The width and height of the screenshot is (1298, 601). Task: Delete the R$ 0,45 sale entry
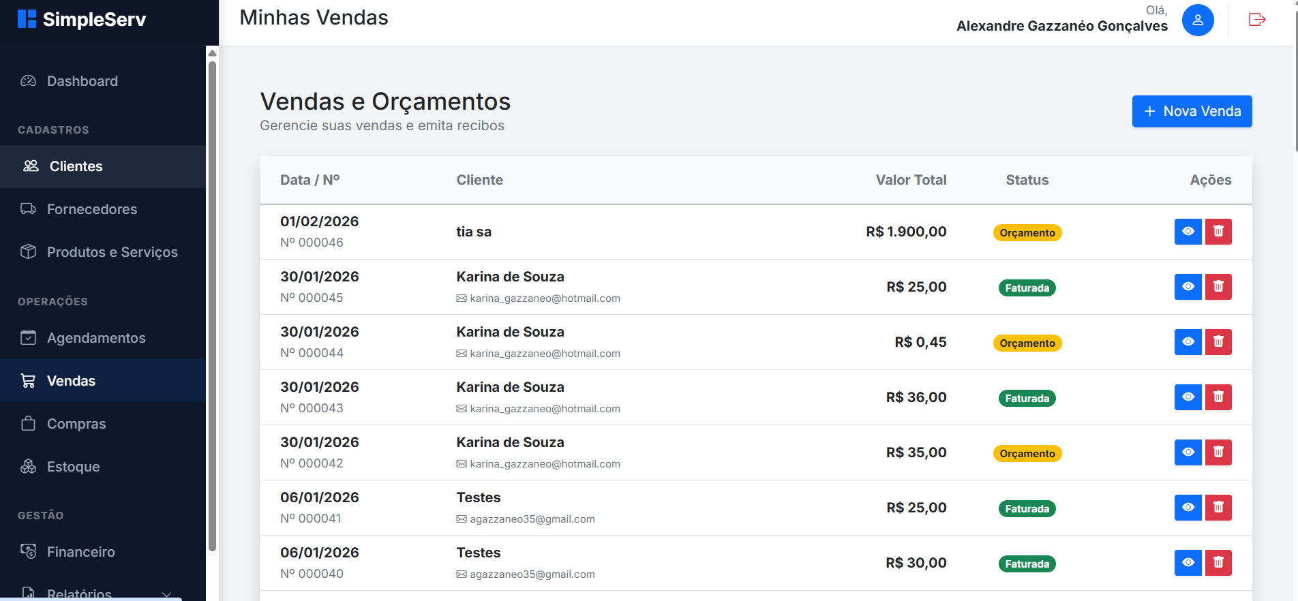[1218, 342]
